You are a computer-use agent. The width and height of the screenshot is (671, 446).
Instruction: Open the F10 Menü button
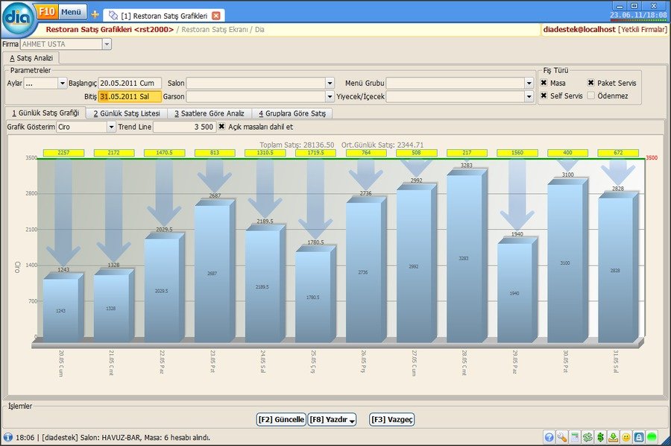point(61,12)
